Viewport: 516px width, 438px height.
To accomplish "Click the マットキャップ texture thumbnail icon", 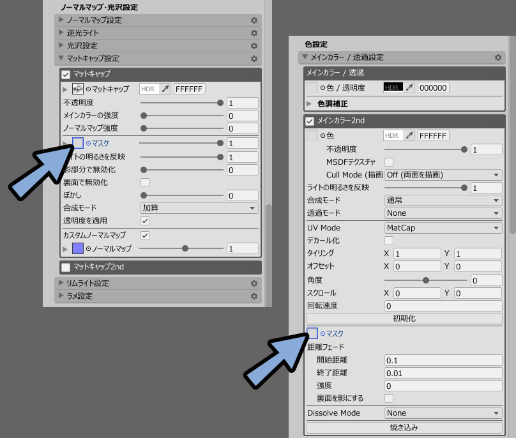I will (78, 89).
